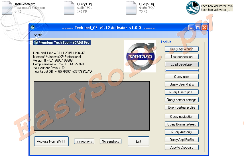This screenshot has height=160, width=244.
Task: Click the Load Developer button
Action: 182,64
